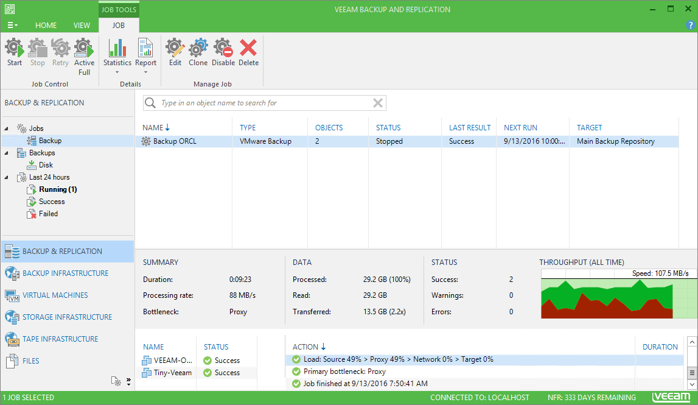Viewport: 698px width, 405px height.
Task: Collapse the Jobs tree node
Action: click(x=7, y=129)
